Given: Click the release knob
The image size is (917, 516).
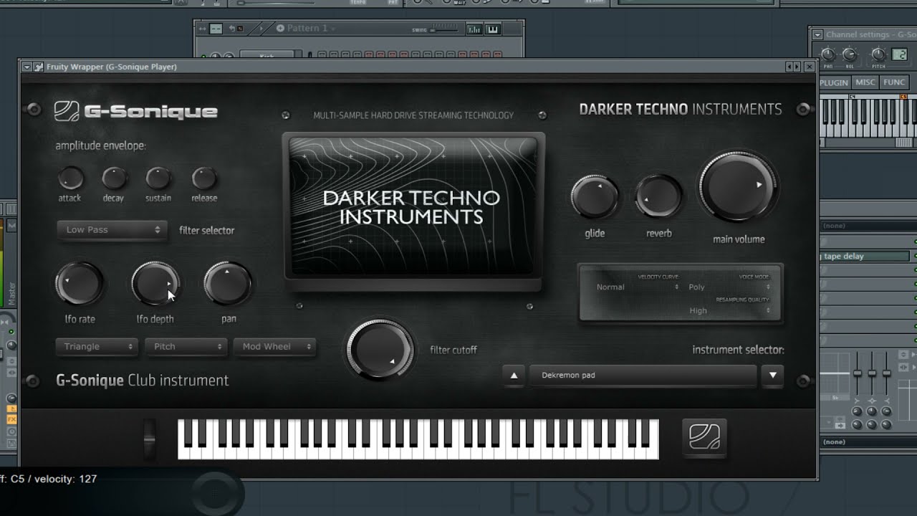Looking at the screenshot, I should tap(204, 178).
